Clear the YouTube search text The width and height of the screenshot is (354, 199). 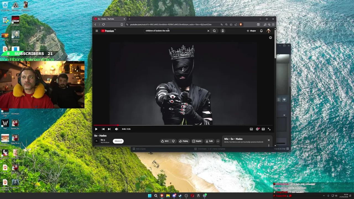[208, 31]
